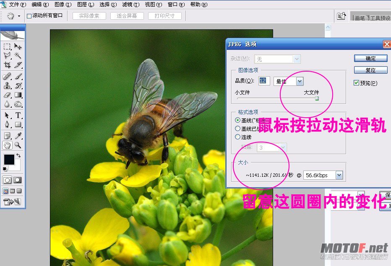This screenshot has width=391, height=266.
Task: Open the Hand tool preset picker arrow
Action: pos(19,16)
